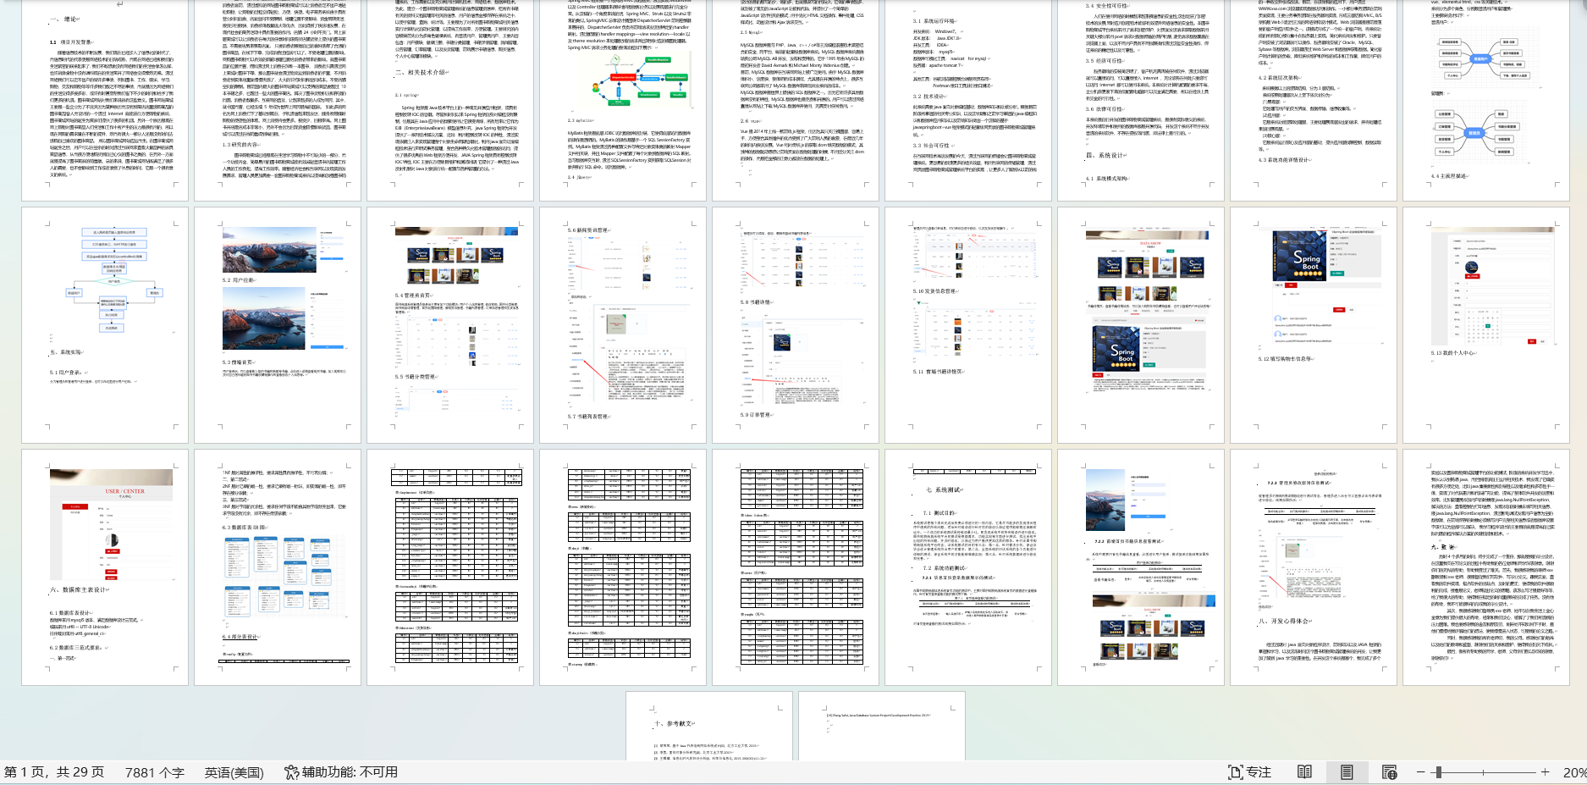Select page with '八、开发心得体会' heading
1587x785 pixels.
tap(1314, 567)
